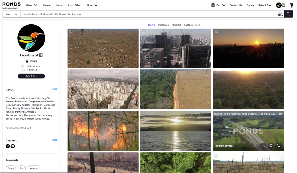Switch to the COLLECTIONS tab

tap(193, 25)
